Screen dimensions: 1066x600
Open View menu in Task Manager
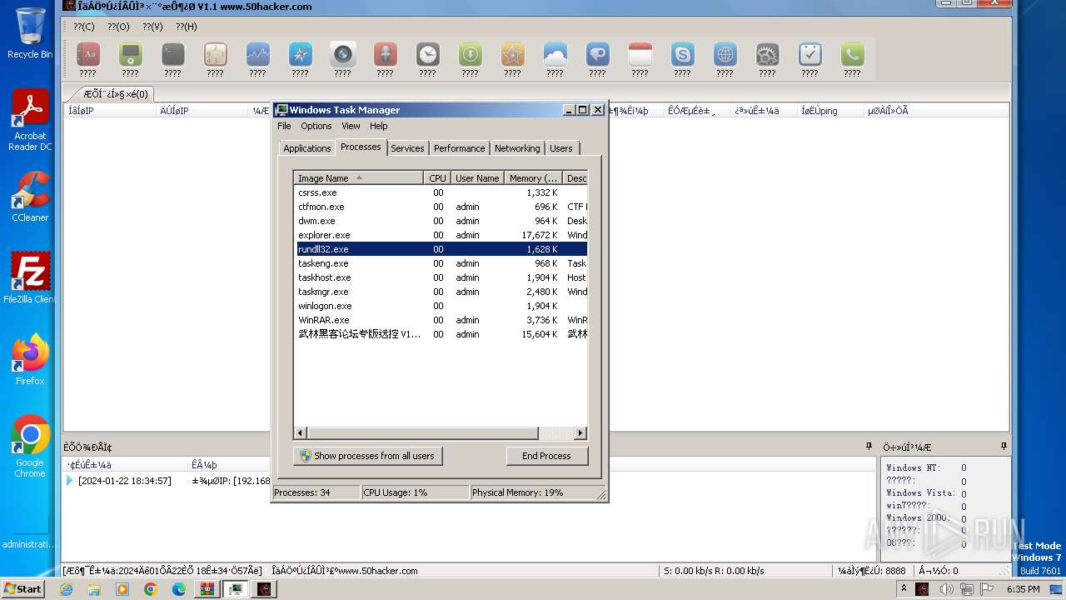(351, 126)
